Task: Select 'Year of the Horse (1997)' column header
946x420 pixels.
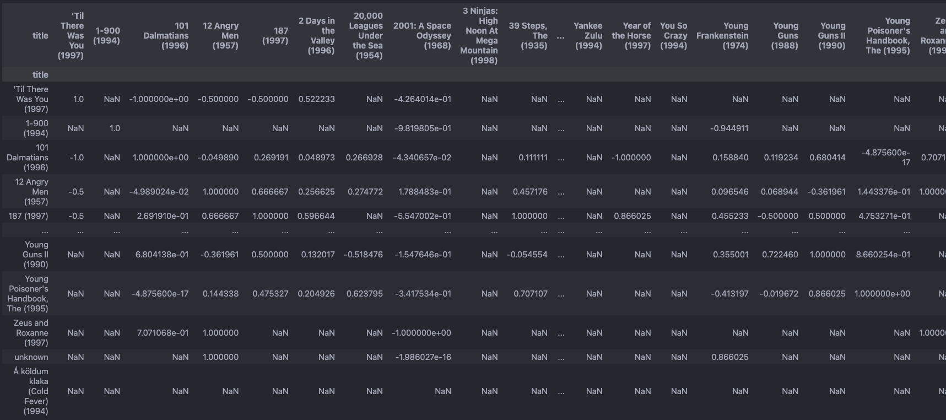Action: [631, 36]
